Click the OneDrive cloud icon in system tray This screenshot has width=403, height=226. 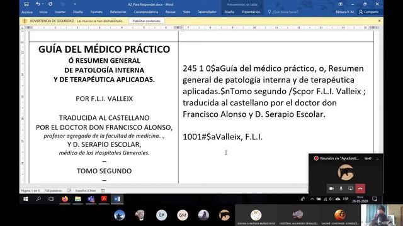(338, 199)
